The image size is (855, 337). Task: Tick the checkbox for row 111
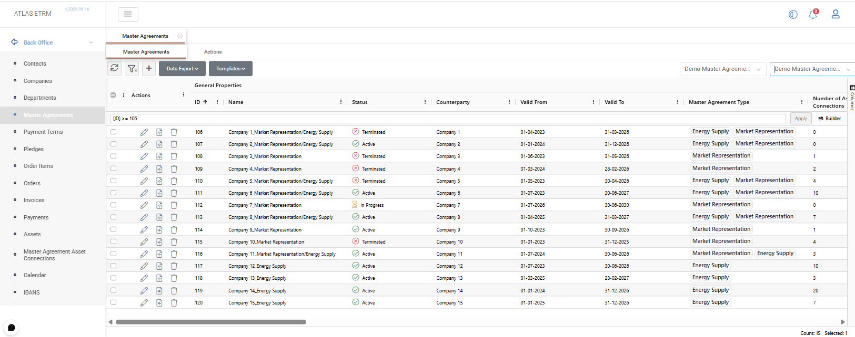point(113,193)
